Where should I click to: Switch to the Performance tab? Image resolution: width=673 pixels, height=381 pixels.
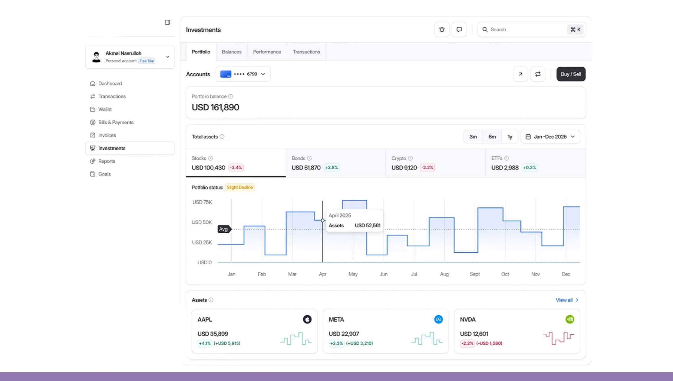point(267,52)
